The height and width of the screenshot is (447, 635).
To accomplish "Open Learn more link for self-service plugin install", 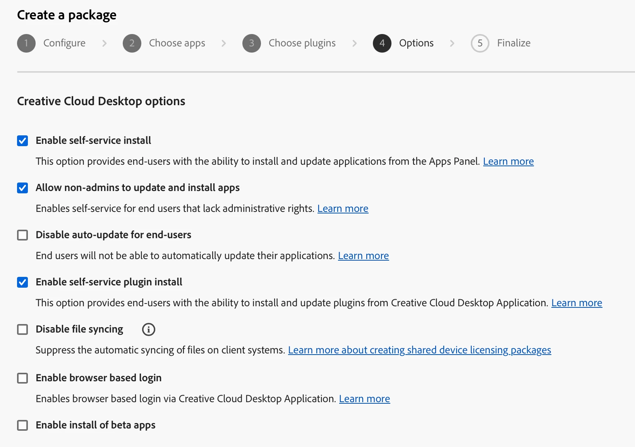I will [x=577, y=303].
